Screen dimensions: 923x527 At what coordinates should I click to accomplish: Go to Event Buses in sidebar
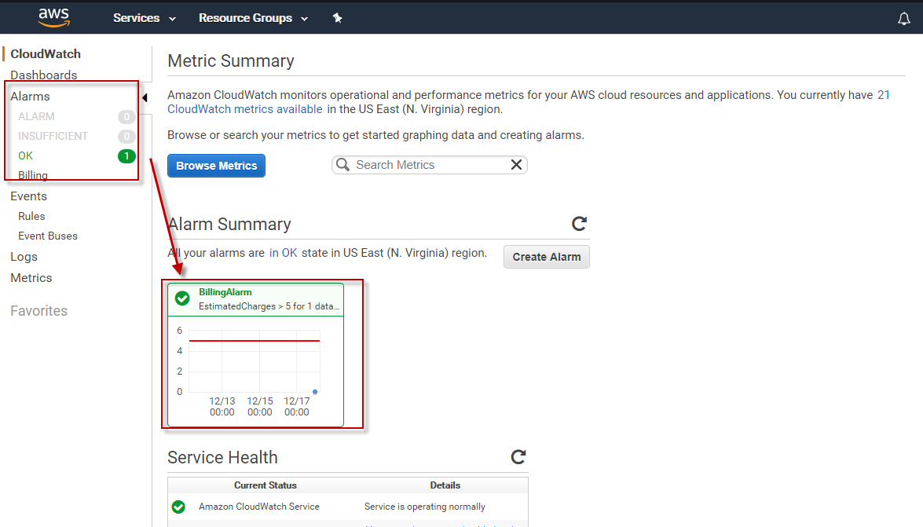[x=48, y=236]
